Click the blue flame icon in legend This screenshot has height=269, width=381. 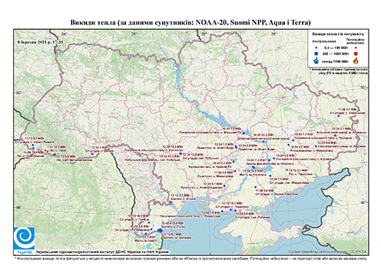coord(317,61)
